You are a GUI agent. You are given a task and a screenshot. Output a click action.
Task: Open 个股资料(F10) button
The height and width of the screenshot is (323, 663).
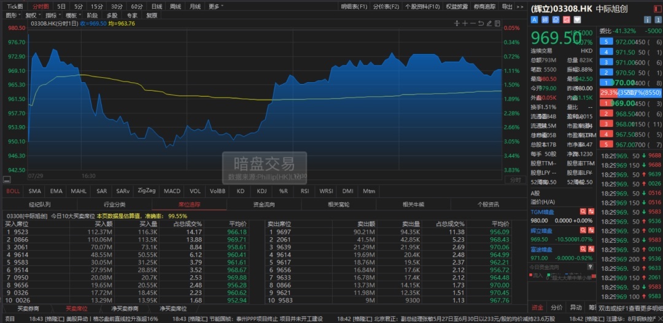[422, 7]
